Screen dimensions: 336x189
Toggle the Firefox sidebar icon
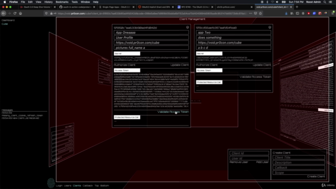tap(298, 13)
